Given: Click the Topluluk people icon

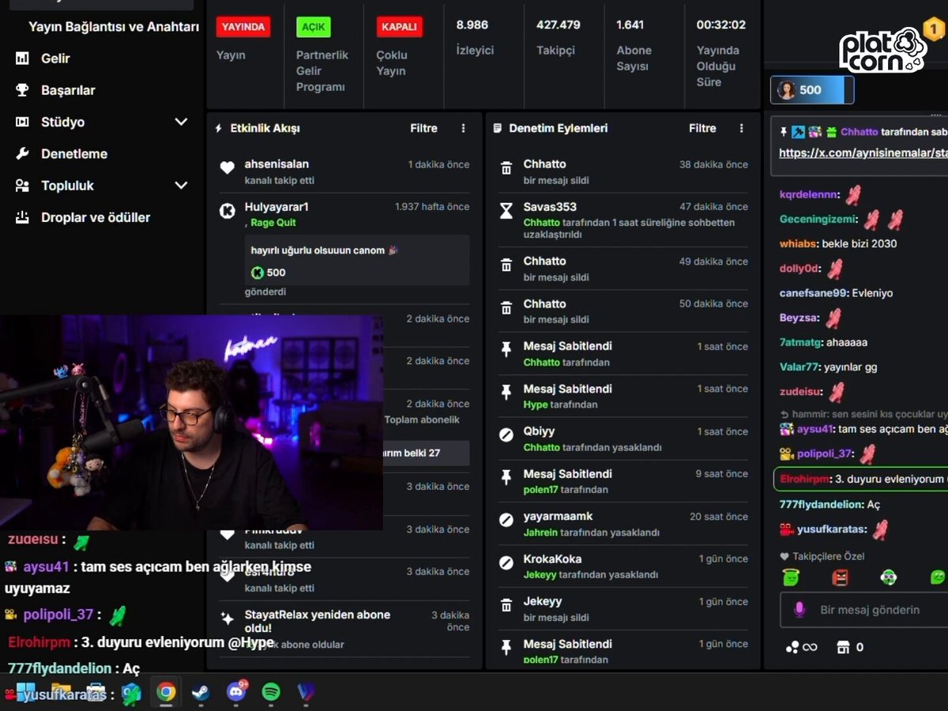Looking at the screenshot, I should [x=23, y=186].
